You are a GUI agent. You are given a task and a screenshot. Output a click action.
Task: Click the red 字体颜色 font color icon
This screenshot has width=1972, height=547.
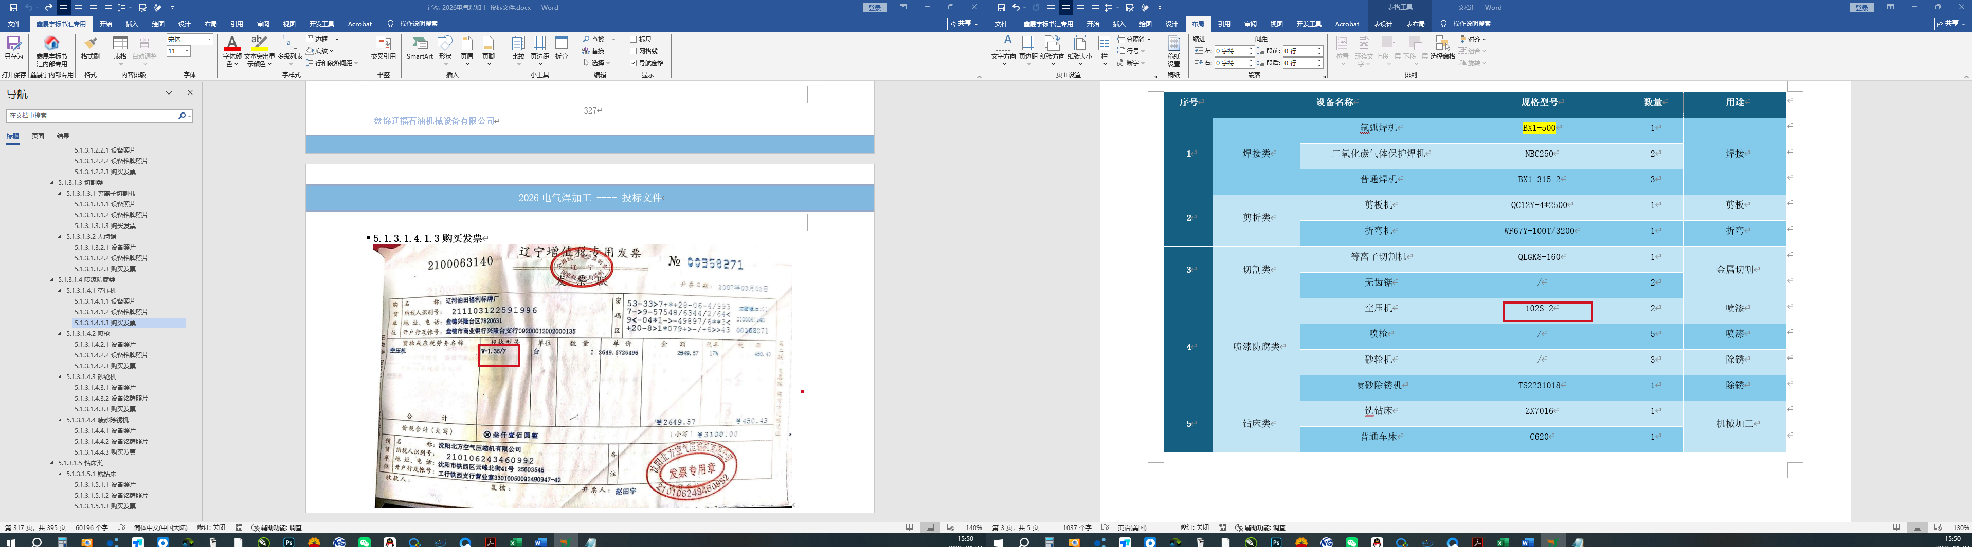point(232,44)
